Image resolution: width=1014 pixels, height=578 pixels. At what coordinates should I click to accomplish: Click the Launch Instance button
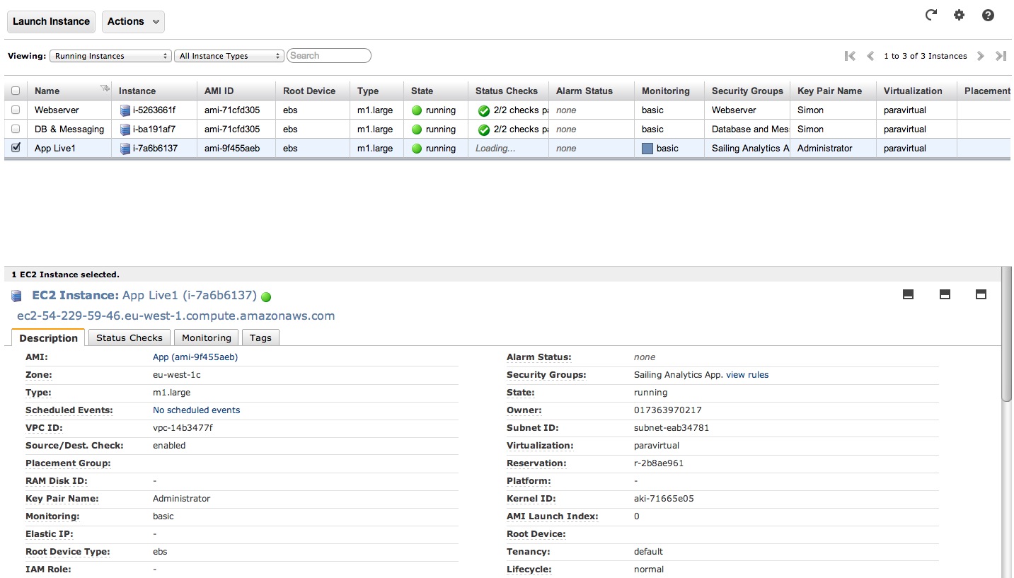click(51, 21)
